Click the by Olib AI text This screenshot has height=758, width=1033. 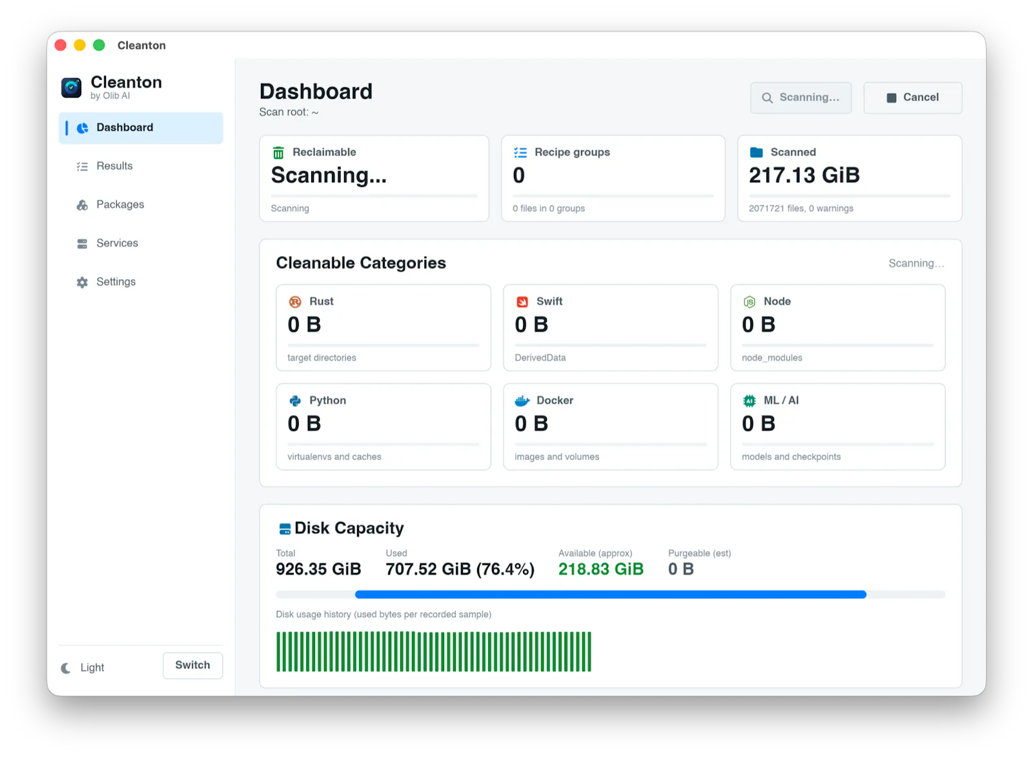coord(110,96)
